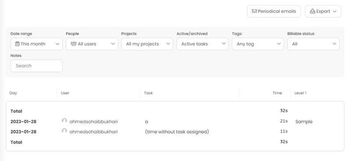Click the calendar icon in Date range
The image size is (351, 161).
click(17, 44)
